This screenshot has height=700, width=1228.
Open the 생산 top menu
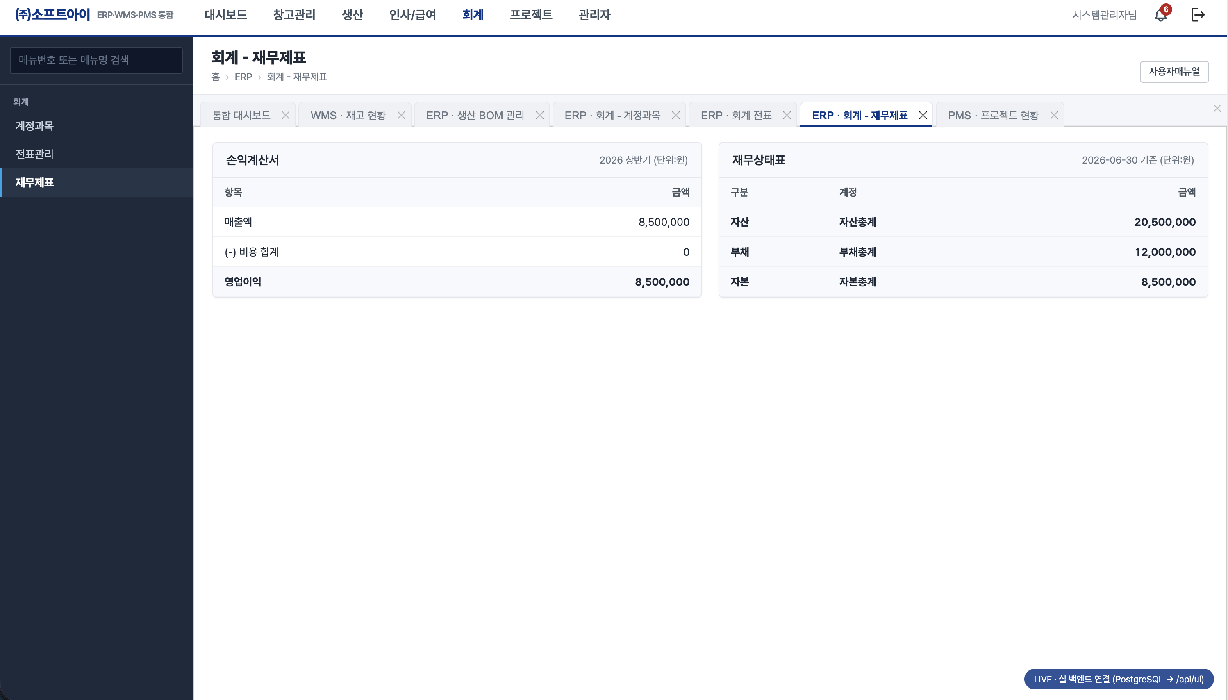pos(352,15)
